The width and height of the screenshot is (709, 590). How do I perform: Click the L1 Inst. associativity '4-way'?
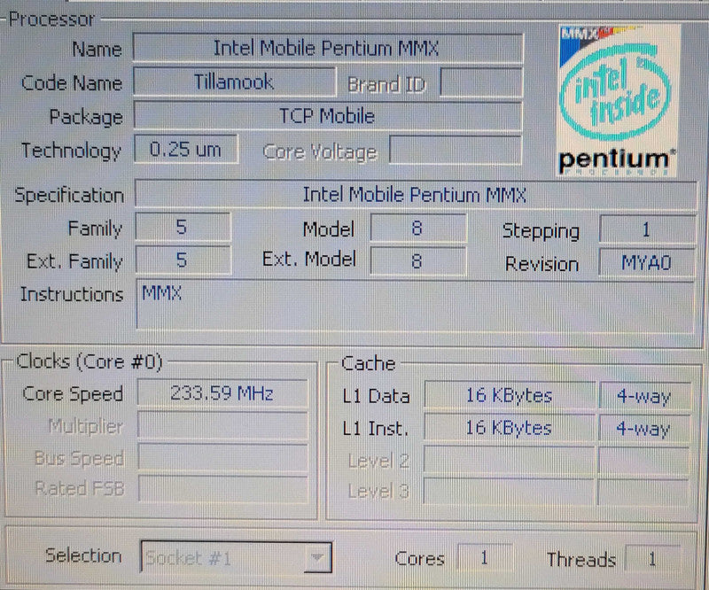(x=644, y=429)
